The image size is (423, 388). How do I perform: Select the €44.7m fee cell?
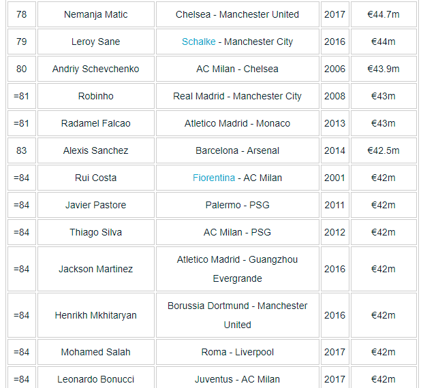pos(383,14)
